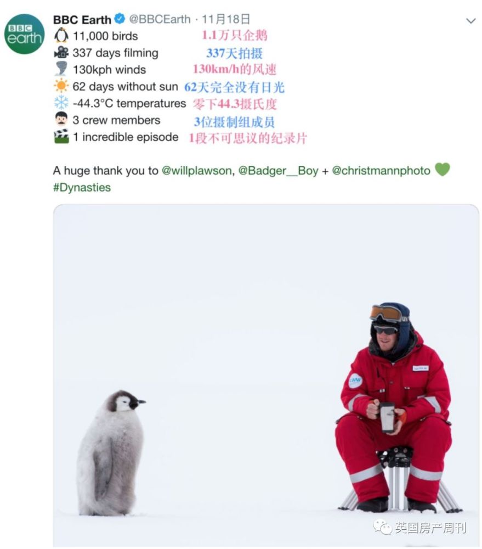The height and width of the screenshot is (549, 482).
Task: Click the clapperboard emoji icon
Action: pos(61,136)
